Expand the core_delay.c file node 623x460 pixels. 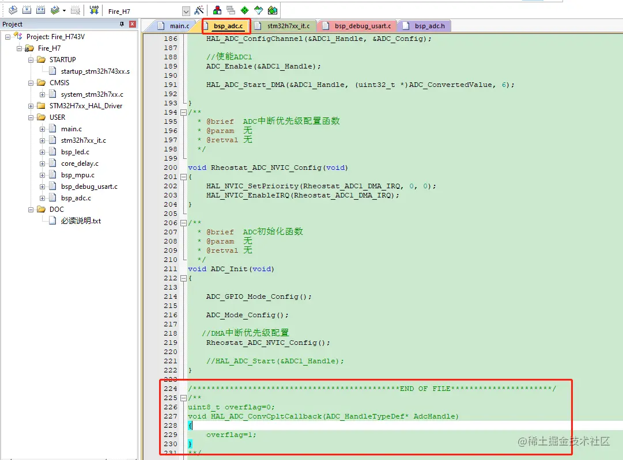pyautogui.click(x=42, y=164)
